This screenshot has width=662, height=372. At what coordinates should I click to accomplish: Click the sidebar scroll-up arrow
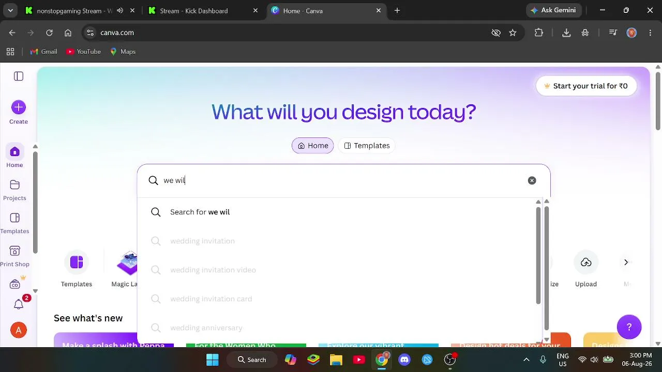point(35,147)
